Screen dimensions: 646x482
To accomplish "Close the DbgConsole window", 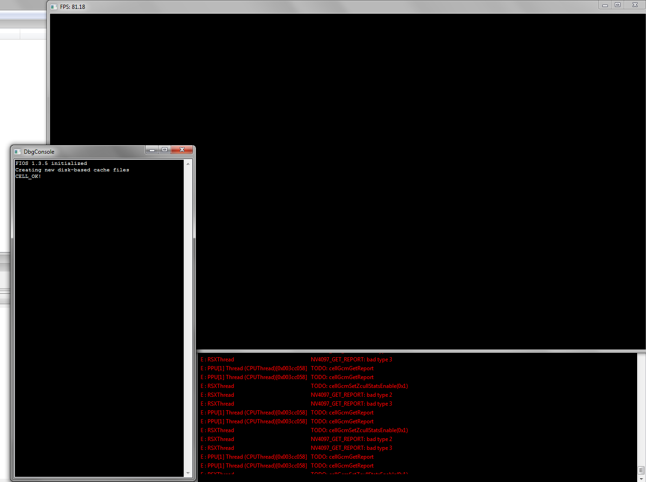I will click(x=182, y=150).
